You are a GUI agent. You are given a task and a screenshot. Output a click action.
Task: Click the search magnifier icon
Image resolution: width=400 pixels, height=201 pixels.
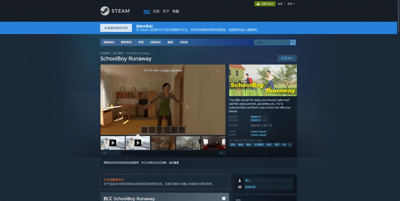click(293, 42)
